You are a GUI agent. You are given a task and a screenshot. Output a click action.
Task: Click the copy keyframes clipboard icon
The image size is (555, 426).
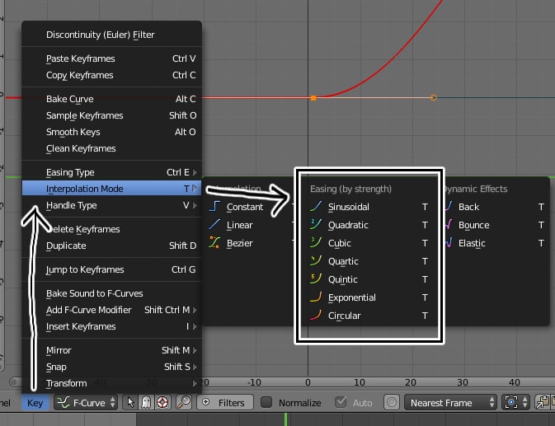(543, 402)
